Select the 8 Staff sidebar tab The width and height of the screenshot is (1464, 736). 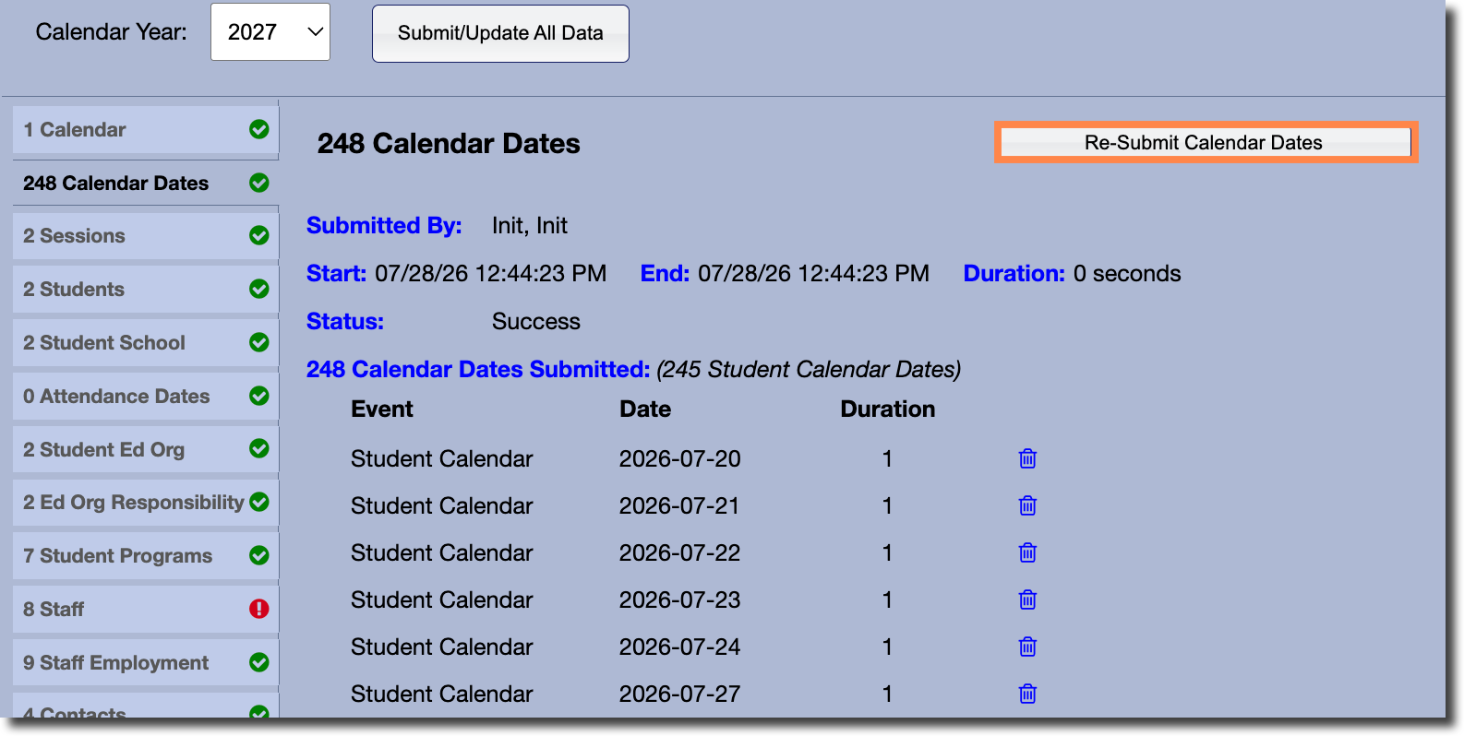(x=146, y=610)
